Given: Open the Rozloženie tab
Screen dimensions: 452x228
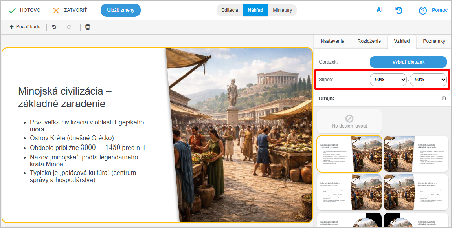Looking at the screenshot, I should (x=369, y=41).
